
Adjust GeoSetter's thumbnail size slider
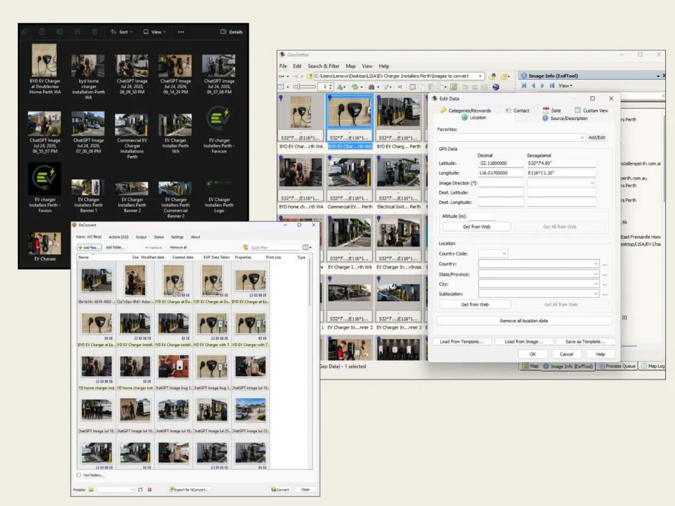pos(305,87)
